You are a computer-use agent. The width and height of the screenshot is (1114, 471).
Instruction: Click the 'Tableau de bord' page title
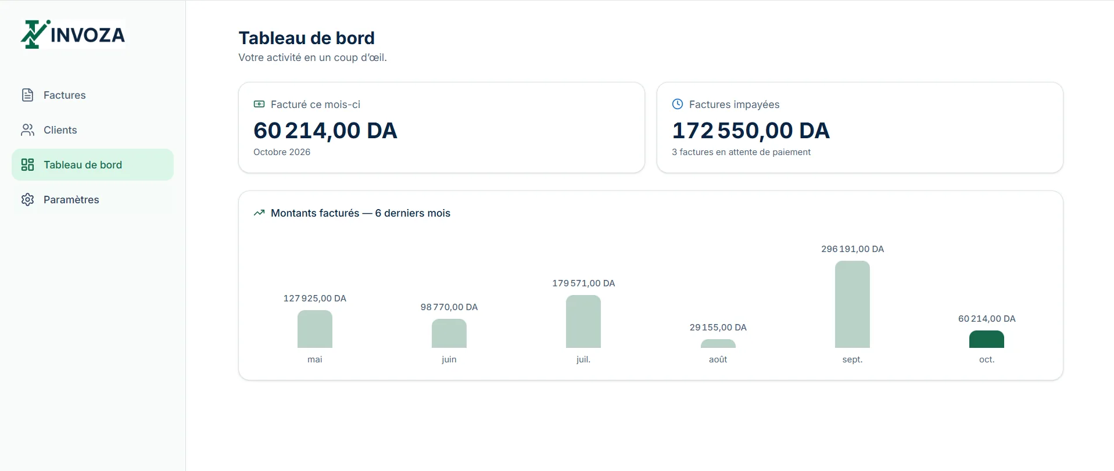point(307,38)
